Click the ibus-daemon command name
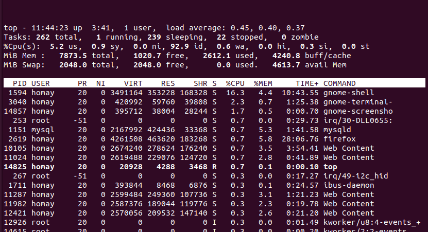Viewport: 428px width, 232px height. (349, 185)
